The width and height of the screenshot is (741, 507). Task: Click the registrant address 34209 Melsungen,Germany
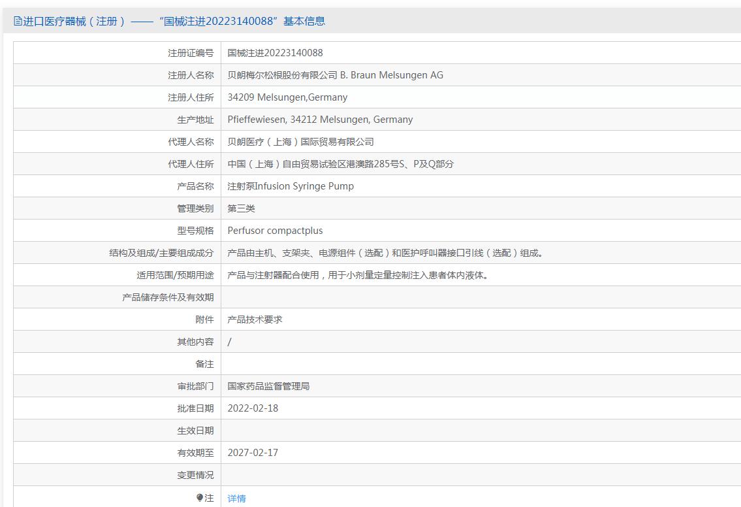(x=287, y=97)
